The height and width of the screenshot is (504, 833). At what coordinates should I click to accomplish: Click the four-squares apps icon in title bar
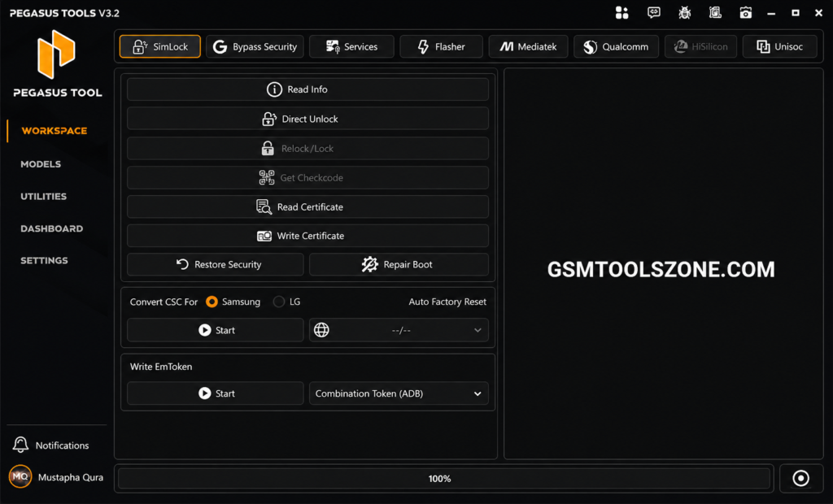[622, 13]
